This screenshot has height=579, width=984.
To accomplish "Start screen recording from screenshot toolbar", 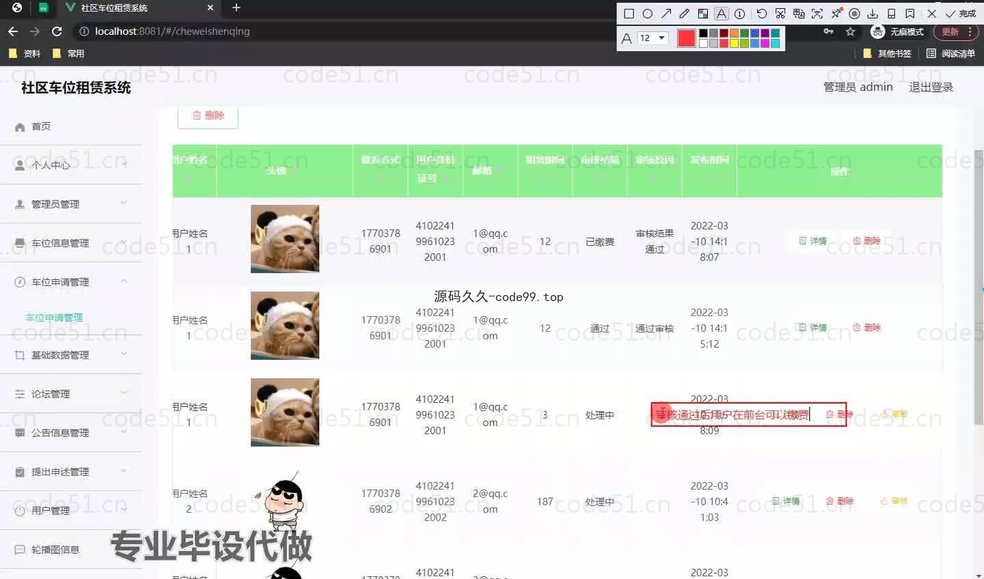I will click(x=854, y=14).
